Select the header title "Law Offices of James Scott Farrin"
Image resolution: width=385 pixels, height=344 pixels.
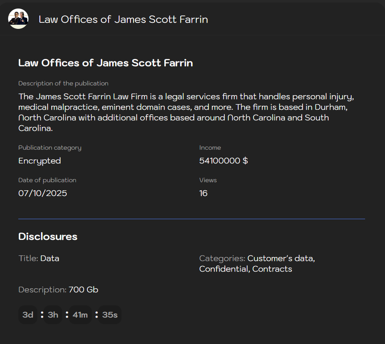click(123, 19)
